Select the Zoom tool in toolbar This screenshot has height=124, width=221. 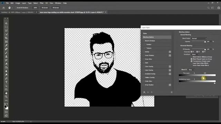point(6,97)
